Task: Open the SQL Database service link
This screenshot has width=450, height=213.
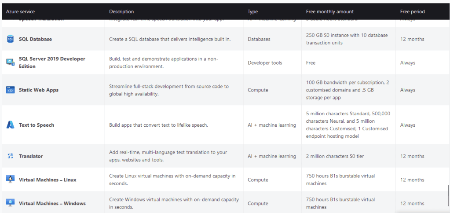Action: tap(35, 39)
